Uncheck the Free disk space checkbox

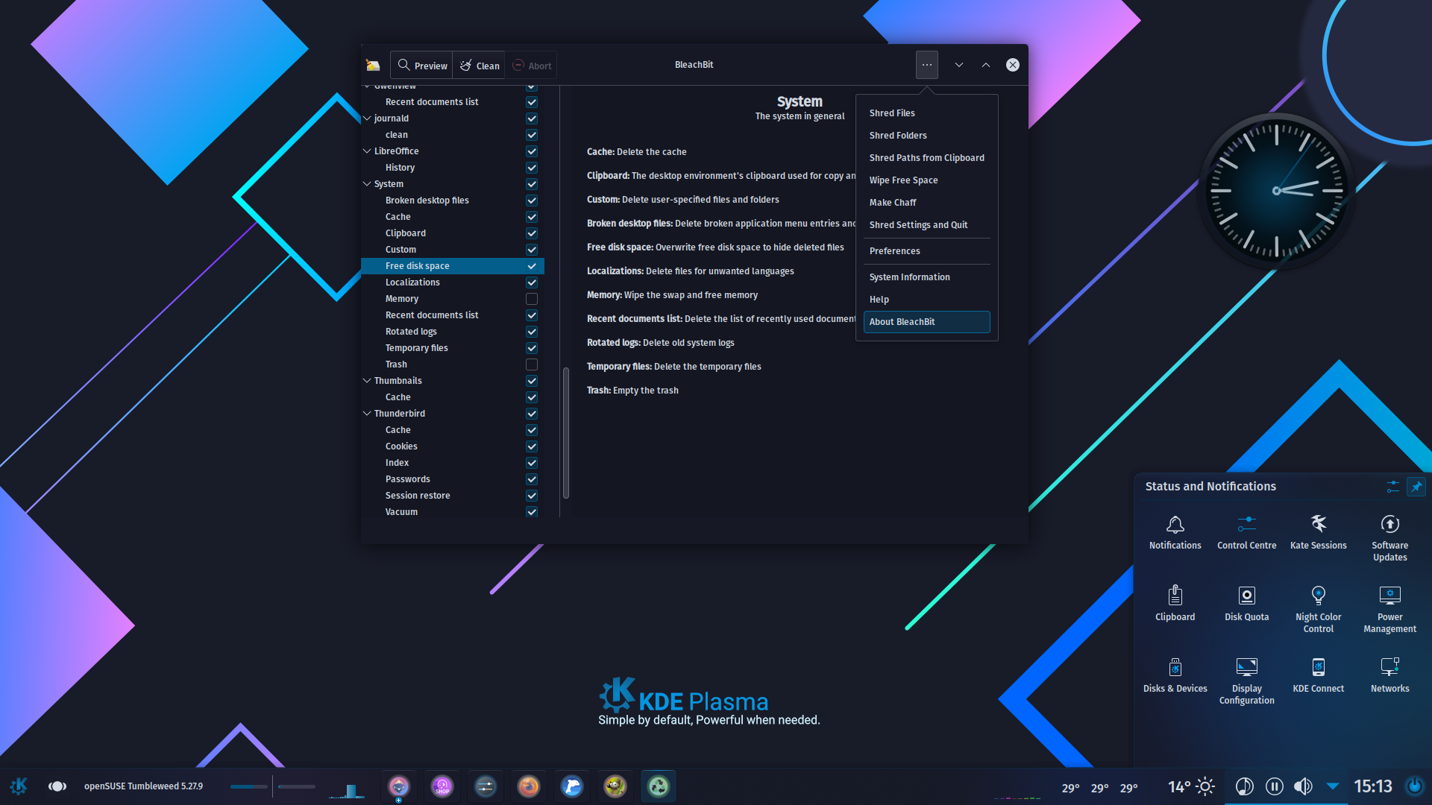coord(532,266)
